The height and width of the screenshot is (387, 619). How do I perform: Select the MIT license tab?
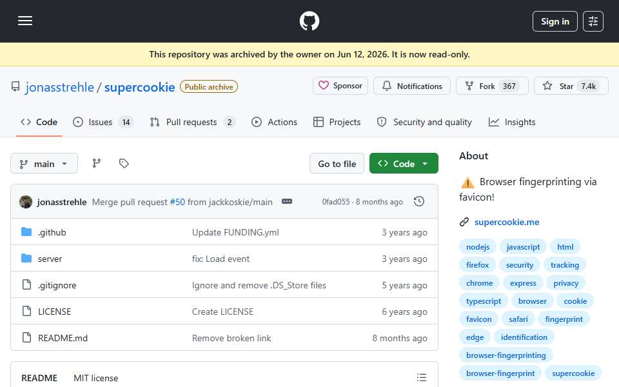[95, 378]
